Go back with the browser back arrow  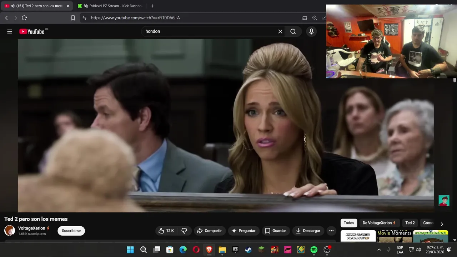[6, 18]
